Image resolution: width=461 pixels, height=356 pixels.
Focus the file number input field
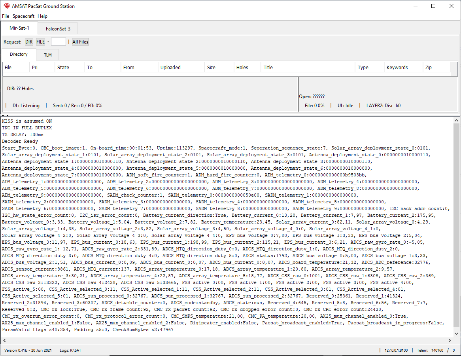coord(59,42)
